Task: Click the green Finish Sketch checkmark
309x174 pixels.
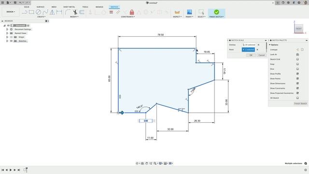Action: [216, 12]
